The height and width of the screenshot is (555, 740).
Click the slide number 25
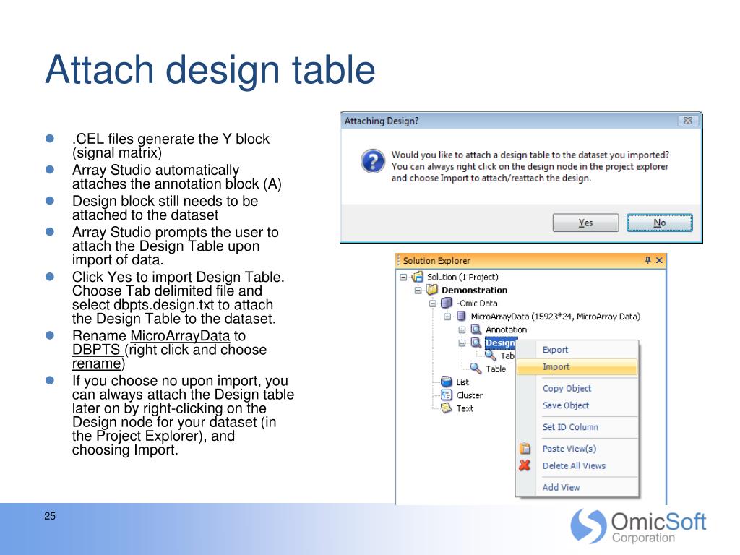50,516
